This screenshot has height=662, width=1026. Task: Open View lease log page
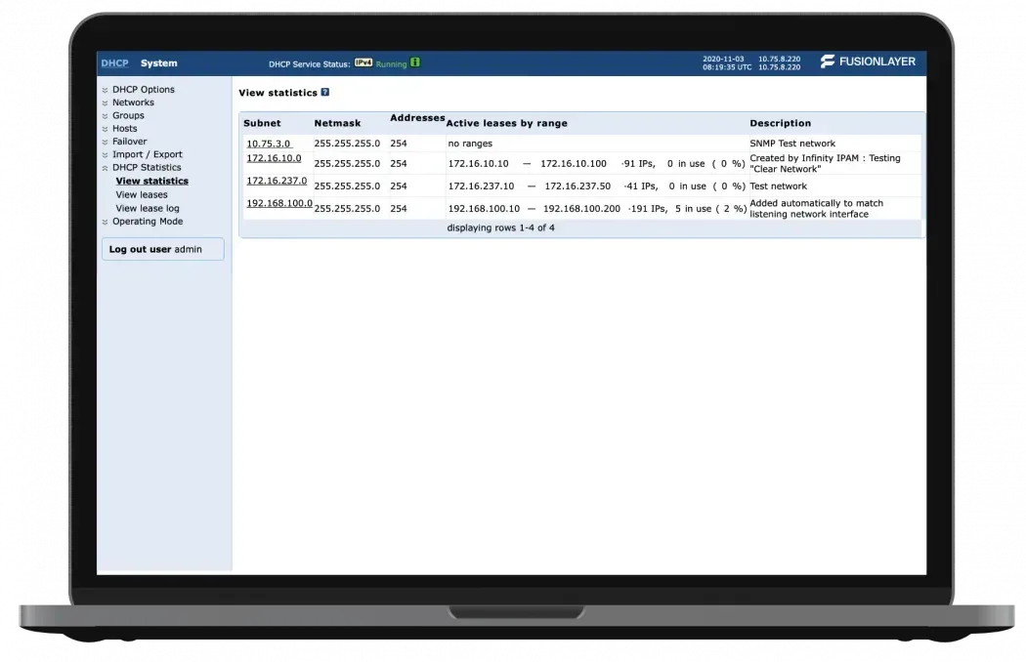[x=148, y=208]
